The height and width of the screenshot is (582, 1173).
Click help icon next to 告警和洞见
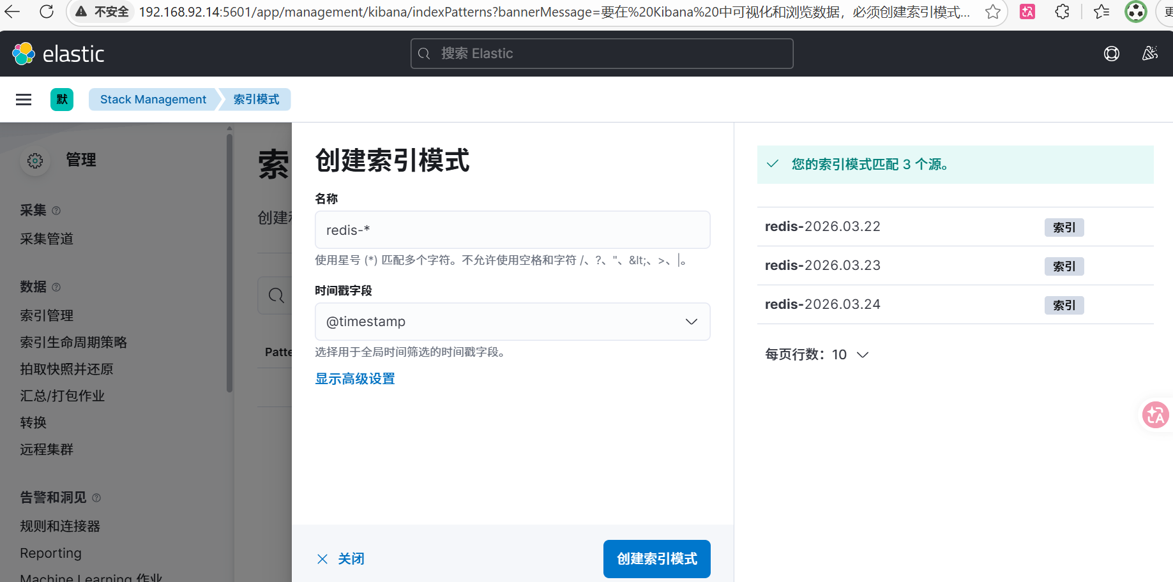click(x=96, y=498)
